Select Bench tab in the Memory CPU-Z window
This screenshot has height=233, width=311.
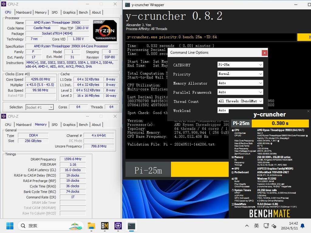pyautogui.click(x=83, y=125)
